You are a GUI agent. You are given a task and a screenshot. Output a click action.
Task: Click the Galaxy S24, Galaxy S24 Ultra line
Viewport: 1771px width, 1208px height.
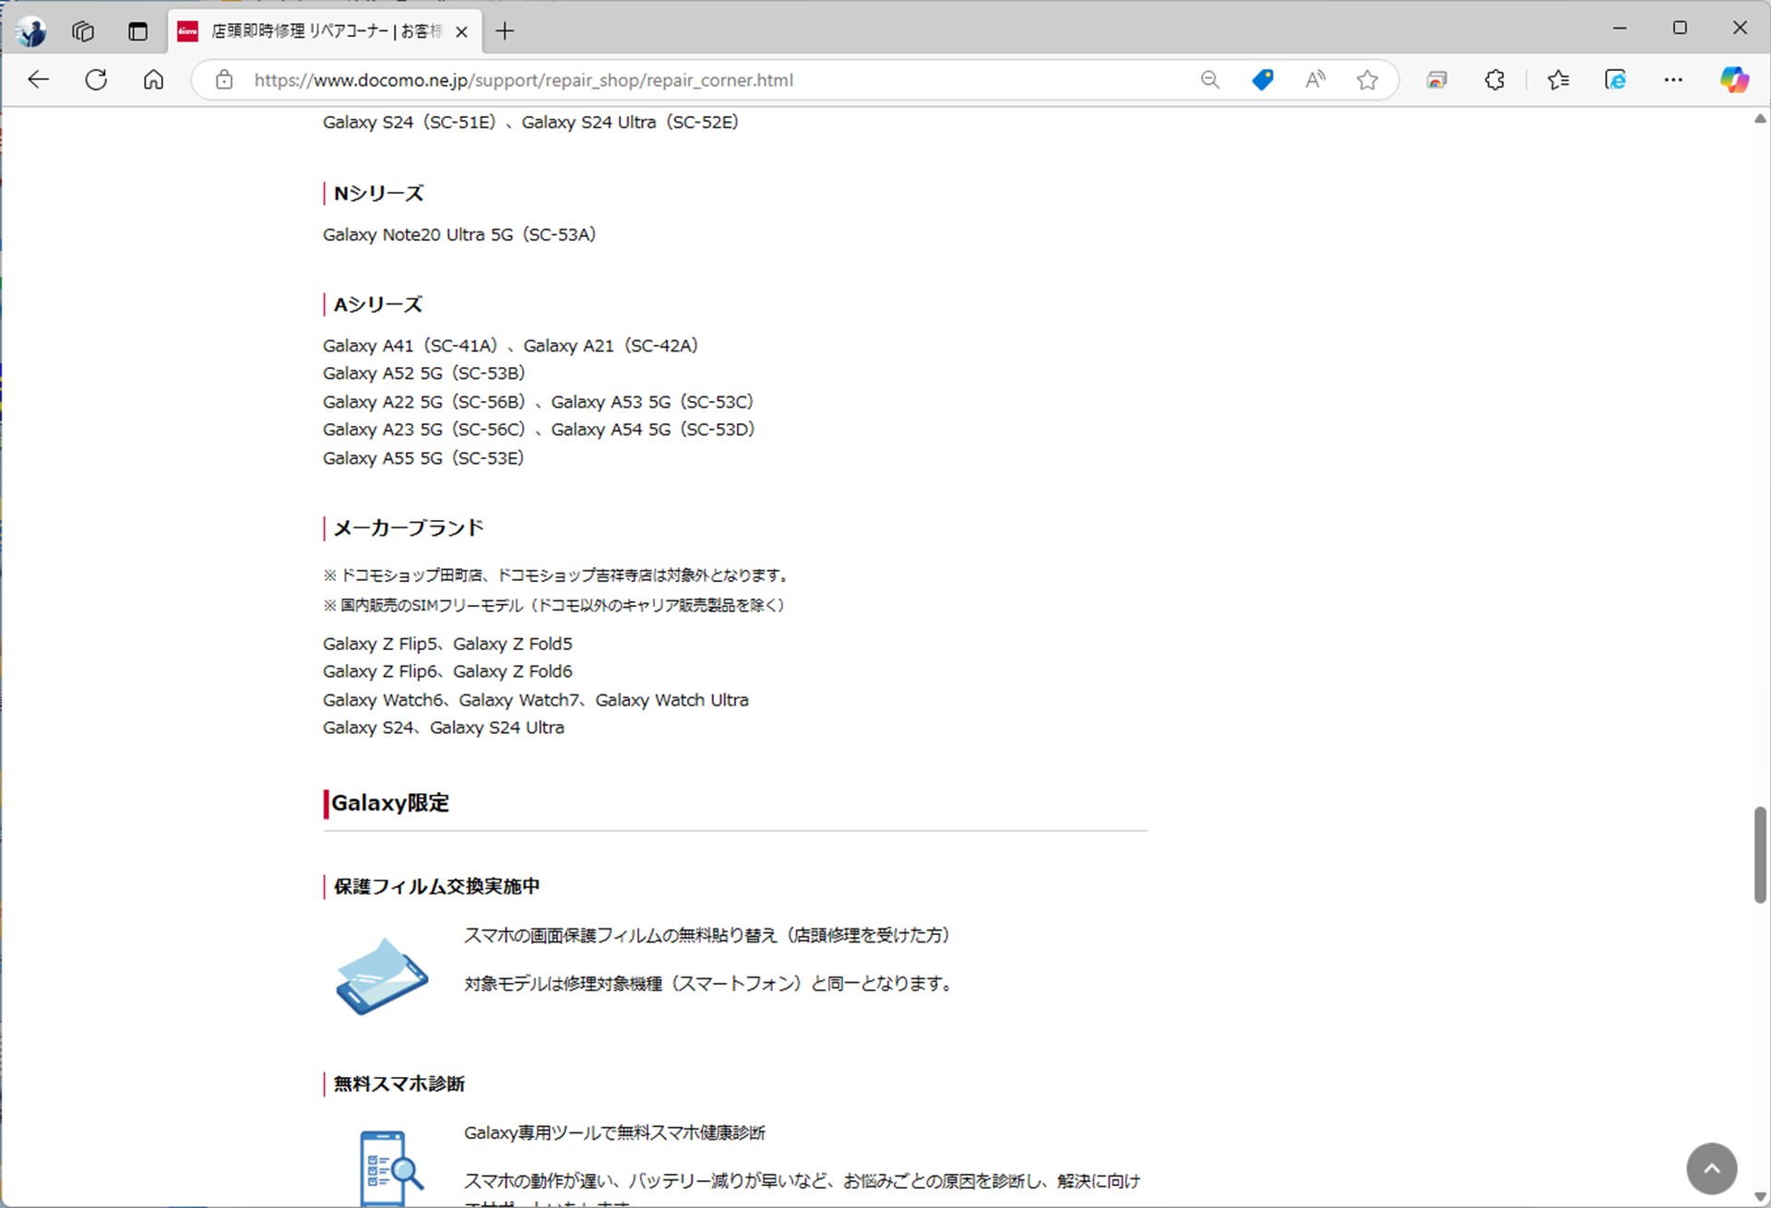(444, 728)
